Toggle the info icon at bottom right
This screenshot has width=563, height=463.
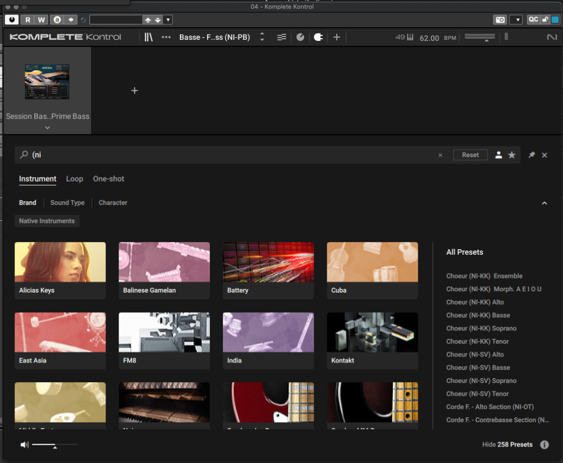point(544,445)
